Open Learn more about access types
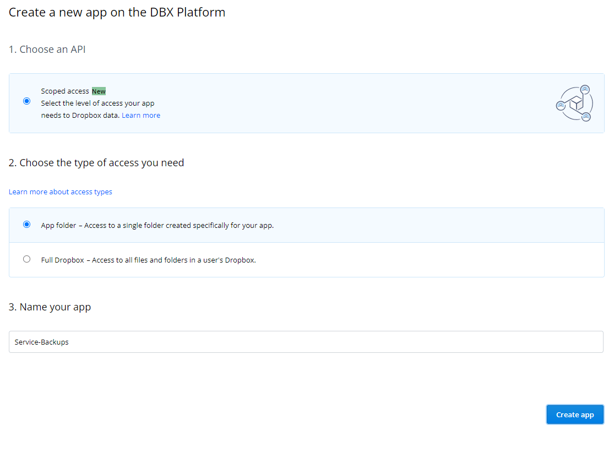Viewport: 614px width, 453px height. pyautogui.click(x=61, y=192)
